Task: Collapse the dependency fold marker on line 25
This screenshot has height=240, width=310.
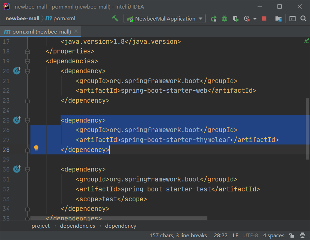Action: point(27,121)
